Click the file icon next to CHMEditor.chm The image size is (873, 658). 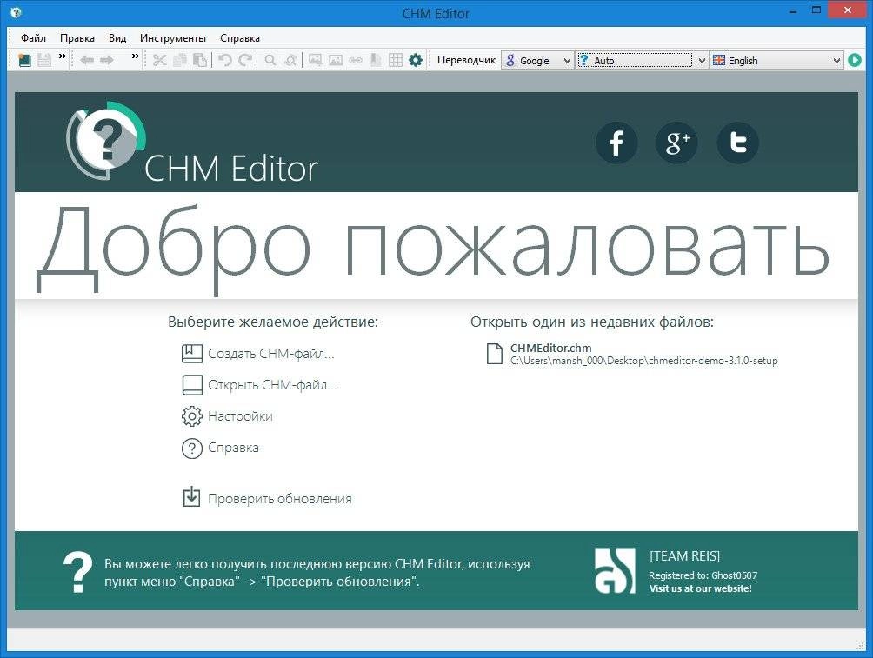tap(495, 354)
